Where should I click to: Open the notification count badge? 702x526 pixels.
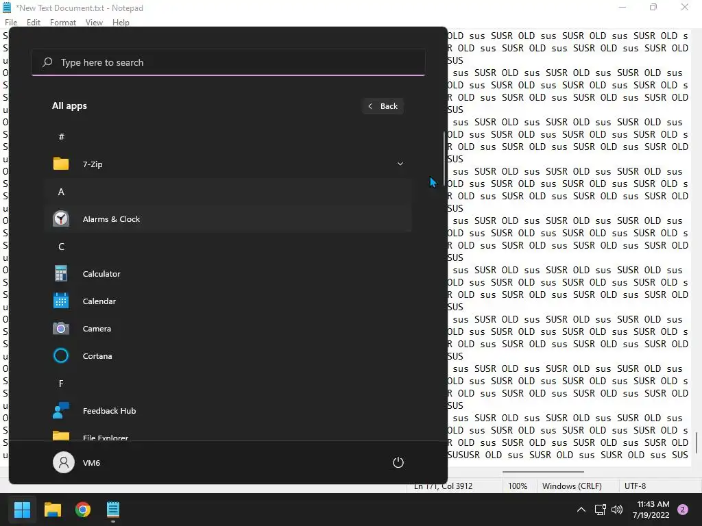[x=683, y=510]
